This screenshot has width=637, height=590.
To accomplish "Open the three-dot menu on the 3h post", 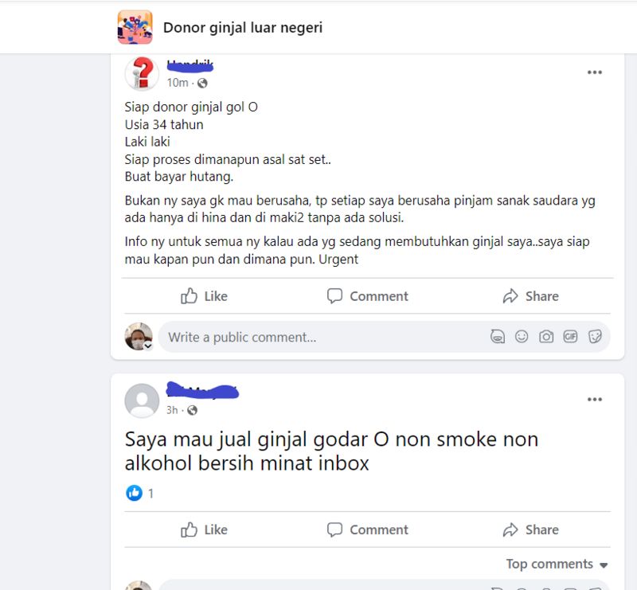I will 594,400.
